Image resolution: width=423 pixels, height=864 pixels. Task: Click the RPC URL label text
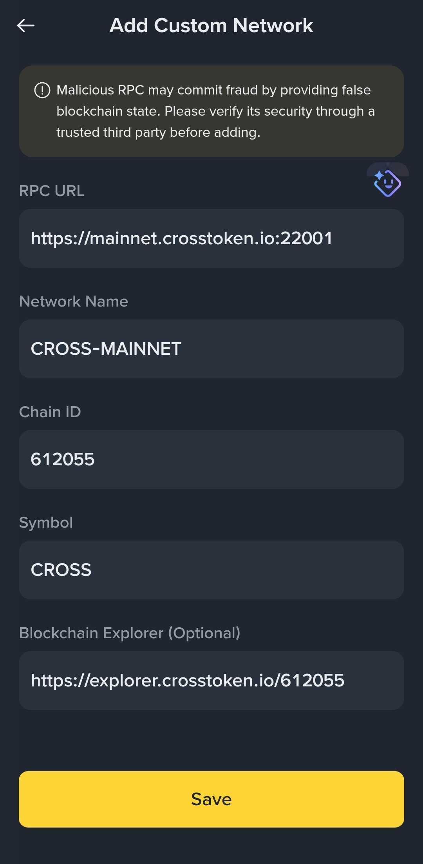[x=52, y=191]
